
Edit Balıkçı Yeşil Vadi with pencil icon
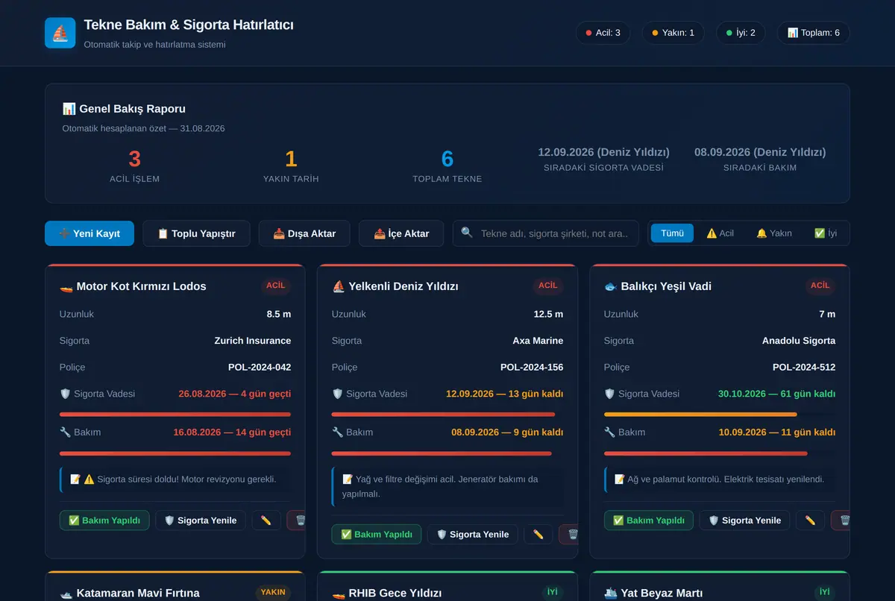(x=811, y=520)
